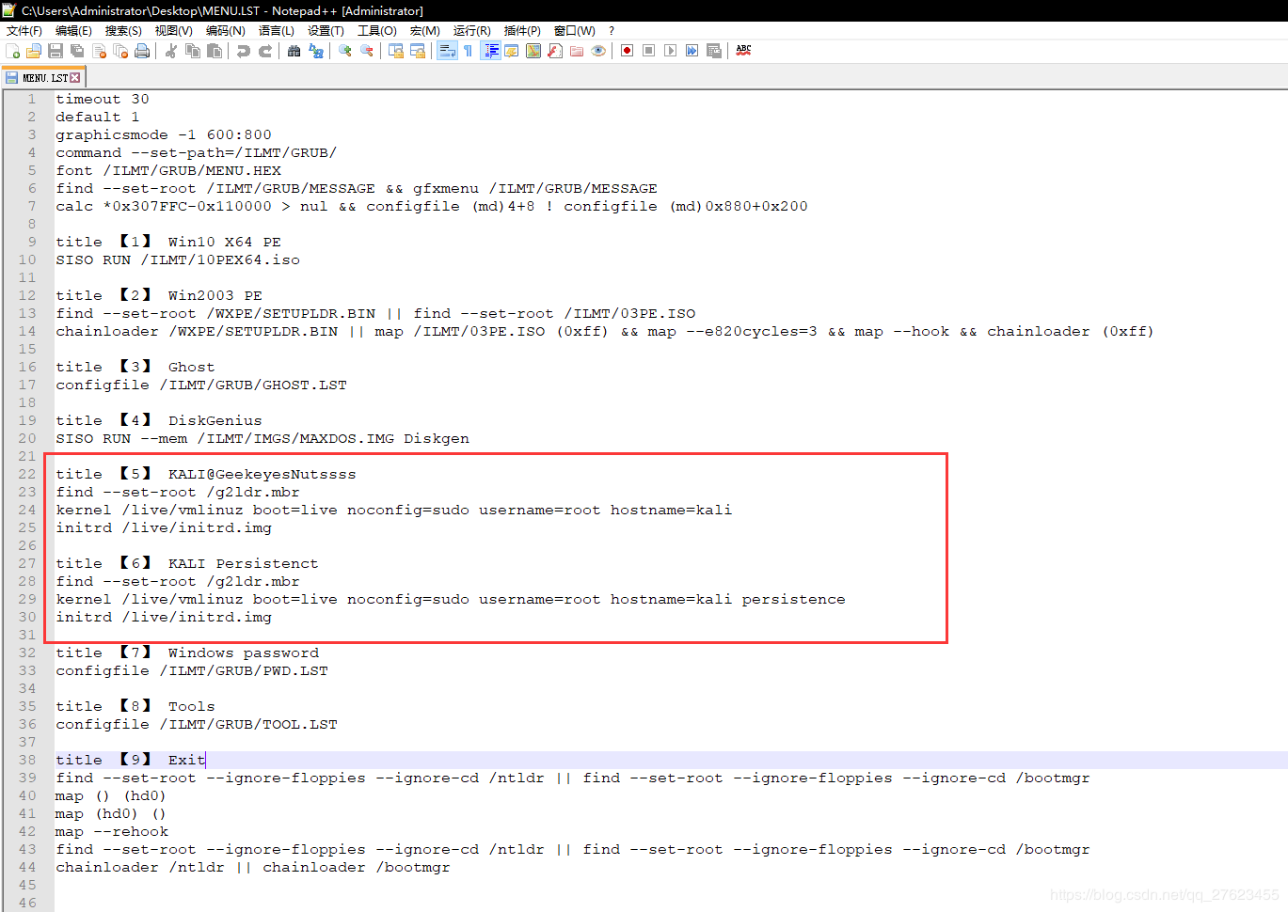Screen dimensions: 1288x912
Task: Open the Replace dialog icon
Action: pyautogui.click(x=316, y=51)
